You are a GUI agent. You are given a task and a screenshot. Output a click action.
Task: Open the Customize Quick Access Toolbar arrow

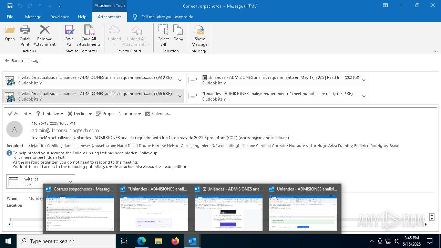[60, 6]
